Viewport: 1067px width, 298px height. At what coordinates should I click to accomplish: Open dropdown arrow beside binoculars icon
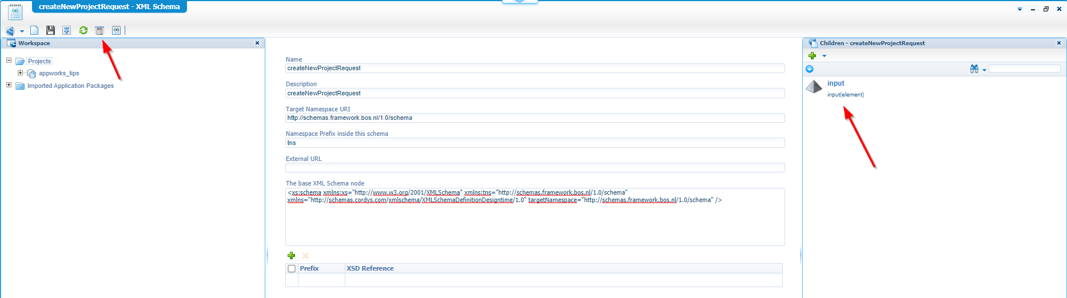click(984, 70)
